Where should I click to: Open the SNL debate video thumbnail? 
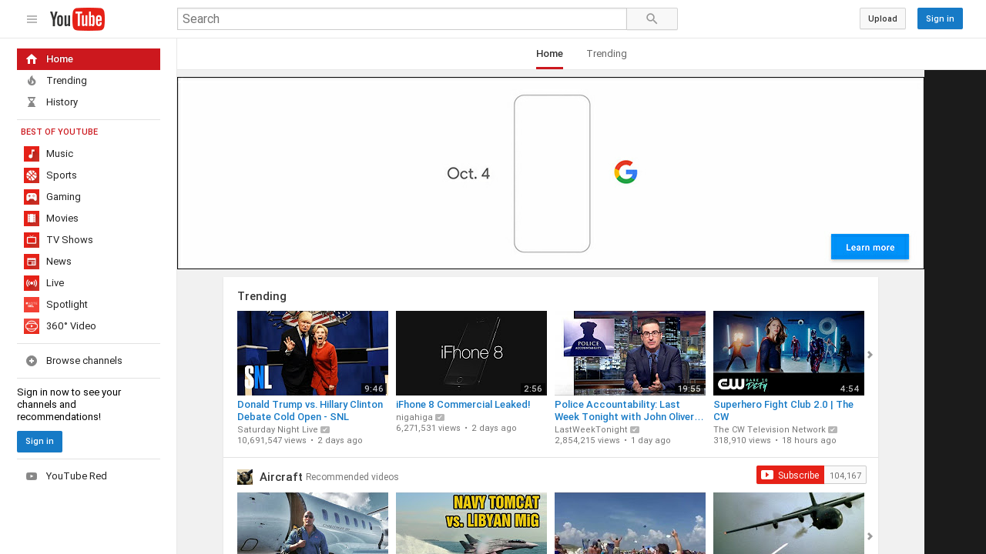[x=313, y=353]
